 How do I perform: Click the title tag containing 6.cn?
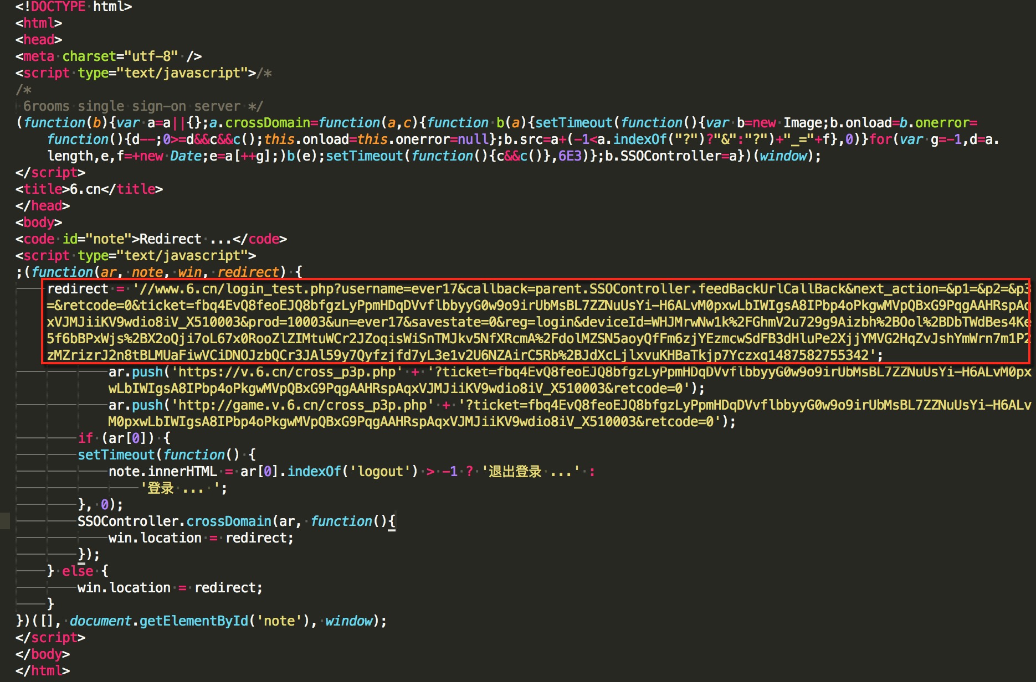click(x=89, y=189)
